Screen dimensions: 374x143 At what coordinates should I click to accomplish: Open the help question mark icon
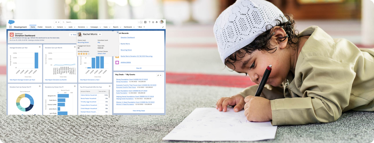point(149,22)
